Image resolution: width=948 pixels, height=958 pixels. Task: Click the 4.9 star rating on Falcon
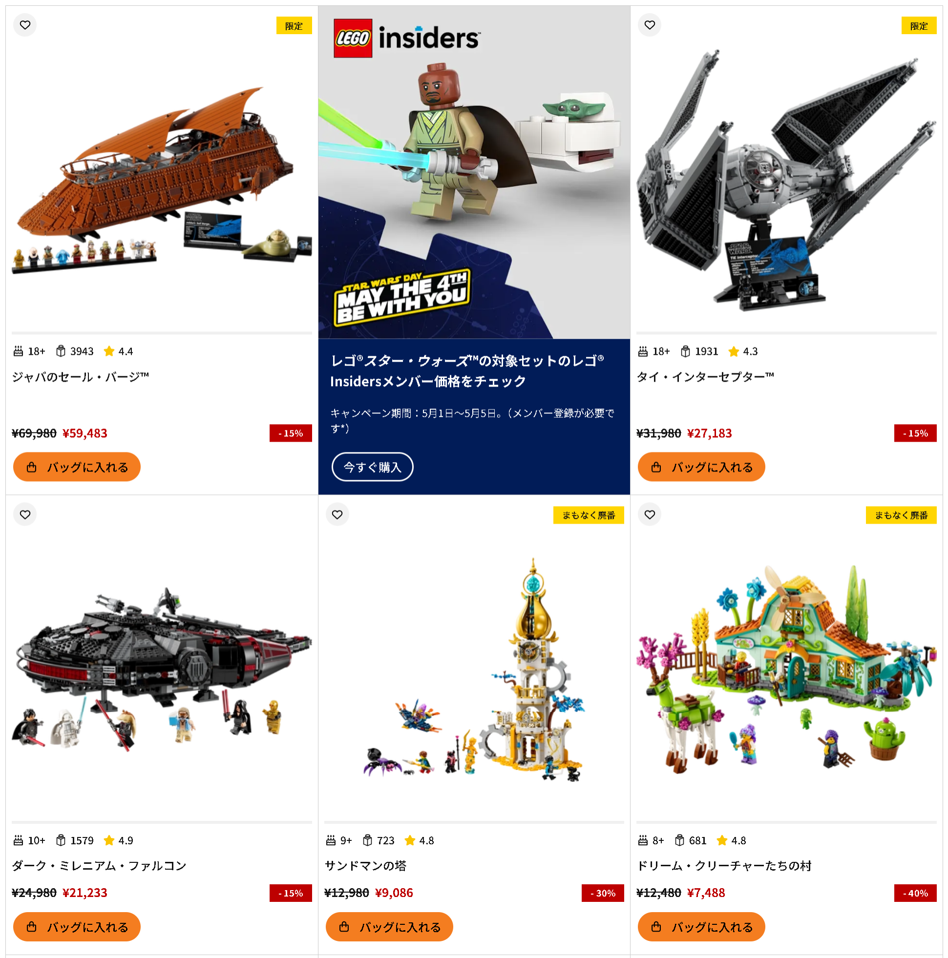tap(119, 840)
